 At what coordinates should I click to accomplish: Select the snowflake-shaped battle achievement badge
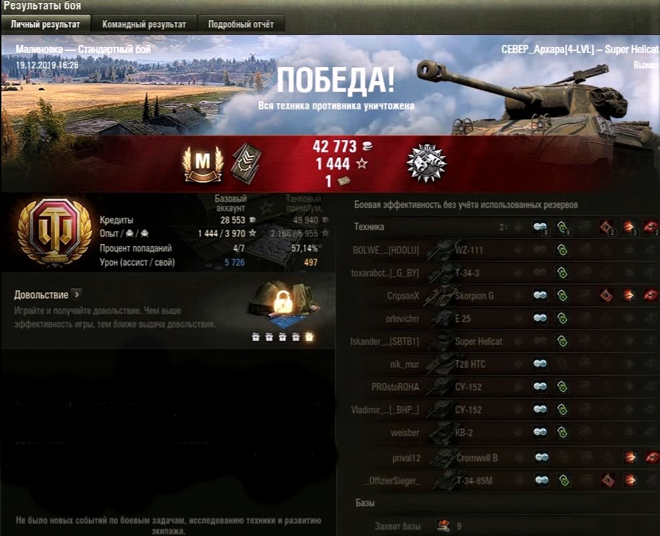pyautogui.click(x=426, y=163)
